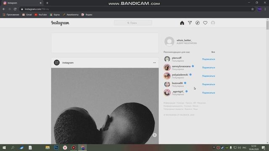The height and width of the screenshot is (151, 269).
Task: Close the Instagram tab
Action: (x=41, y=3)
